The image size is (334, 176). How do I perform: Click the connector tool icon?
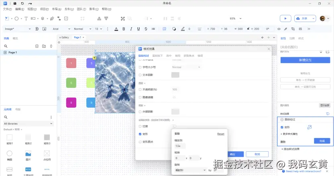click(59, 18)
